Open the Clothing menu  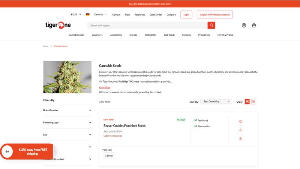click(186, 35)
